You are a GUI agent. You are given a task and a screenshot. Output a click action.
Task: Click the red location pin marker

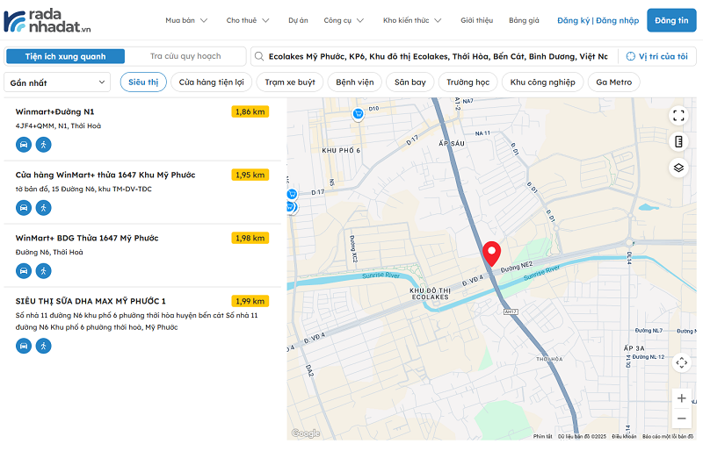point(492,254)
